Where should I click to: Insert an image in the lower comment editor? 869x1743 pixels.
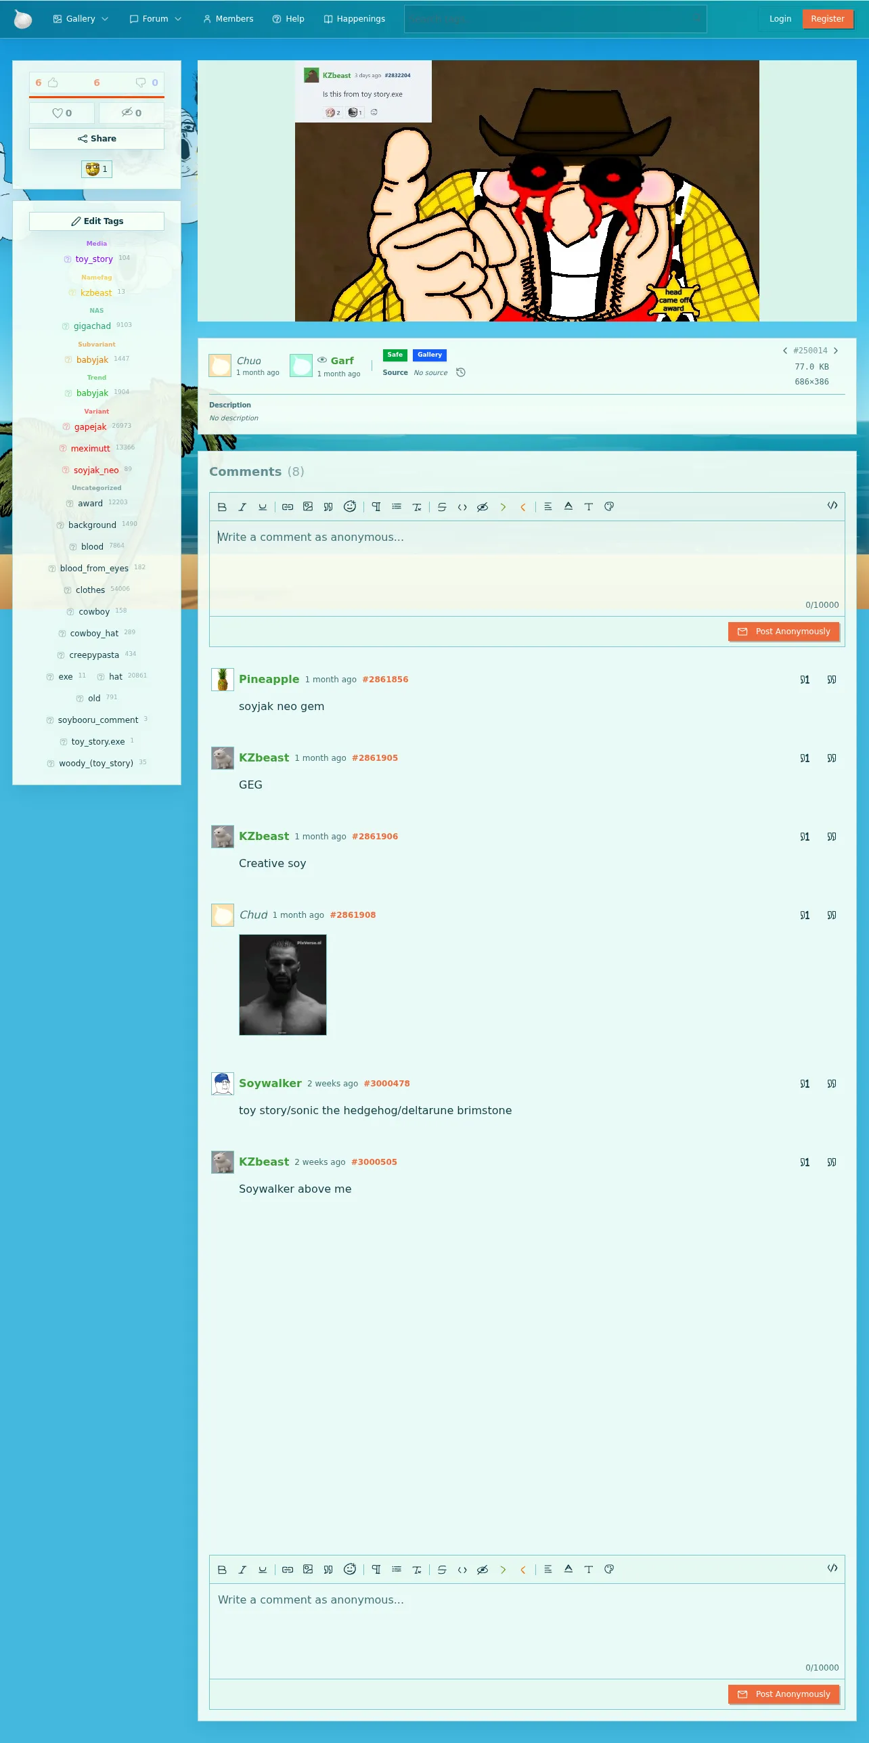pyautogui.click(x=308, y=1570)
